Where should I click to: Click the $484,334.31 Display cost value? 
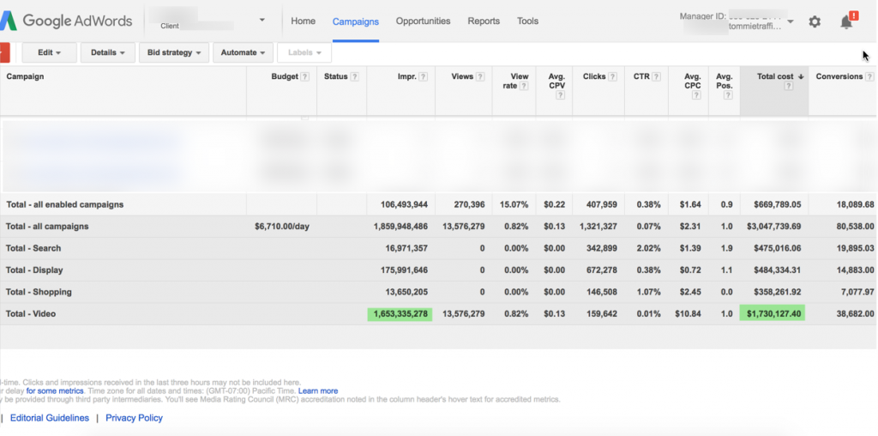(777, 270)
